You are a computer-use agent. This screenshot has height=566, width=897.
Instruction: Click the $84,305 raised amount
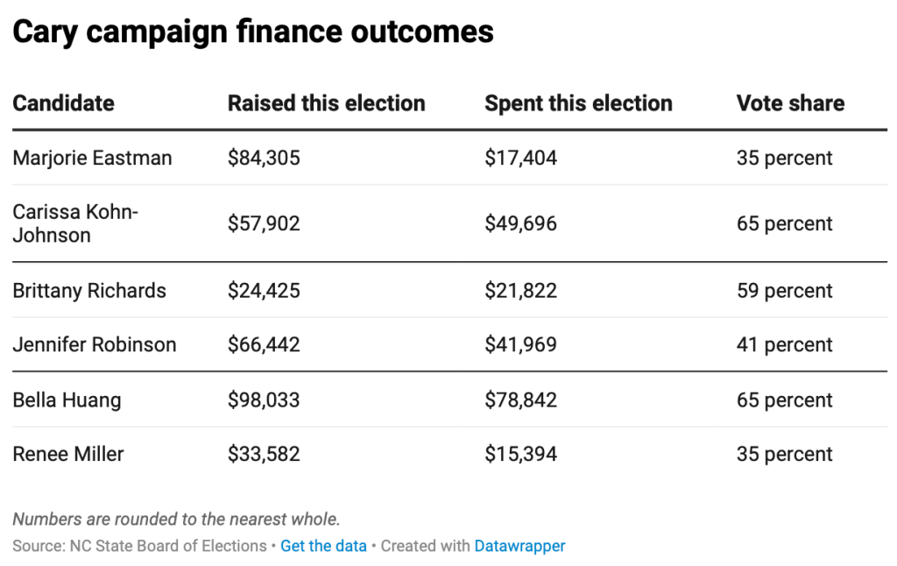tap(264, 159)
